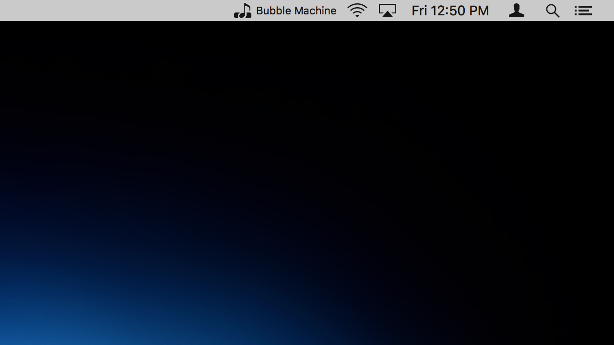Click the word "Machine" in menu bar
Image resolution: width=614 pixels, height=345 pixels.
315,11
